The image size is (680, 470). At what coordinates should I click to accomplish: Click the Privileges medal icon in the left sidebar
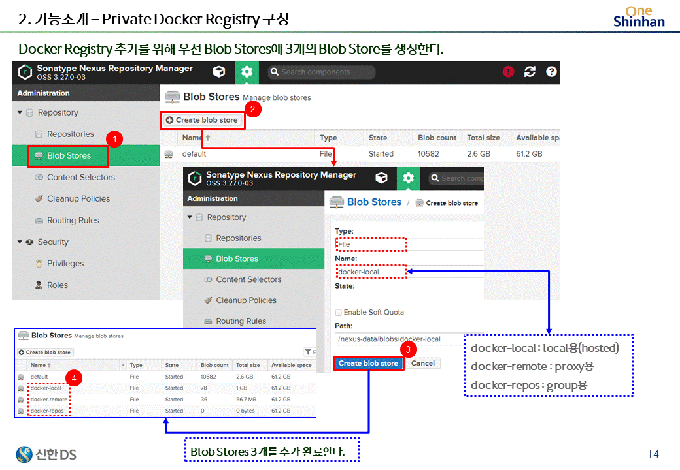point(39,264)
